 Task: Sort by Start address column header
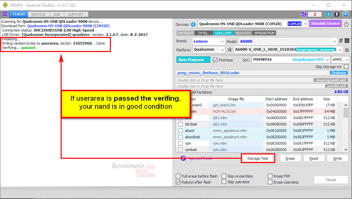[276, 99]
